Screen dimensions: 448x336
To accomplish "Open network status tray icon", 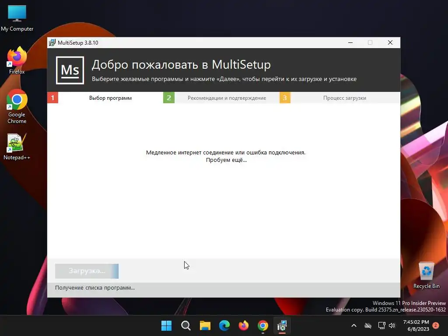I will pyautogui.click(x=381, y=325).
